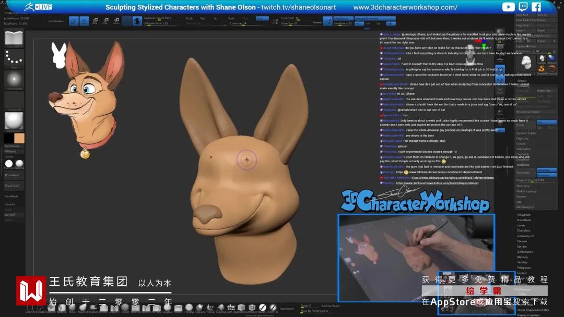The image size is (564, 317).
Task: Open the ArrayMesh palette item
Action: click(x=524, y=215)
